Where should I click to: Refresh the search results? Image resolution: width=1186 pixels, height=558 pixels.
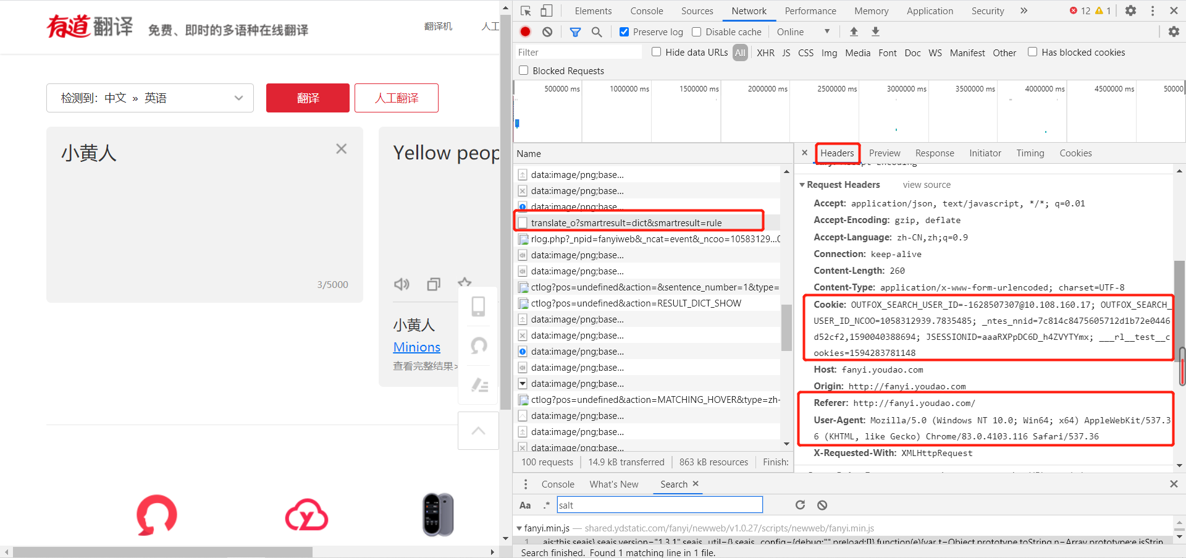click(800, 505)
